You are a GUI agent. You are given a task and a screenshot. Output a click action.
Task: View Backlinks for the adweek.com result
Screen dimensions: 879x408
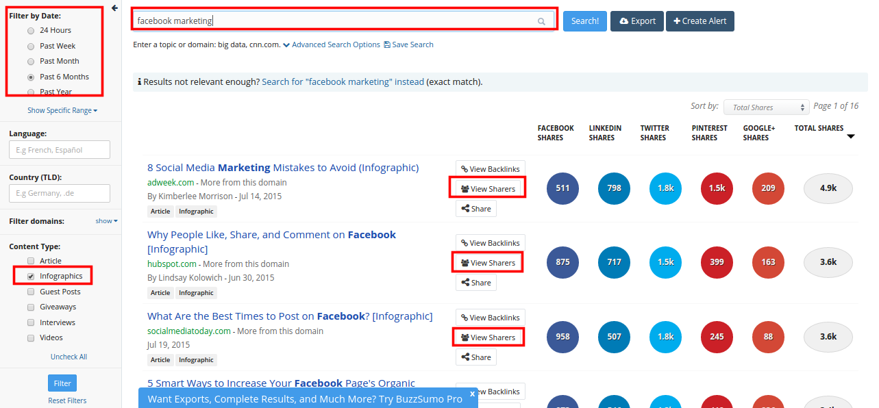pyautogui.click(x=491, y=169)
